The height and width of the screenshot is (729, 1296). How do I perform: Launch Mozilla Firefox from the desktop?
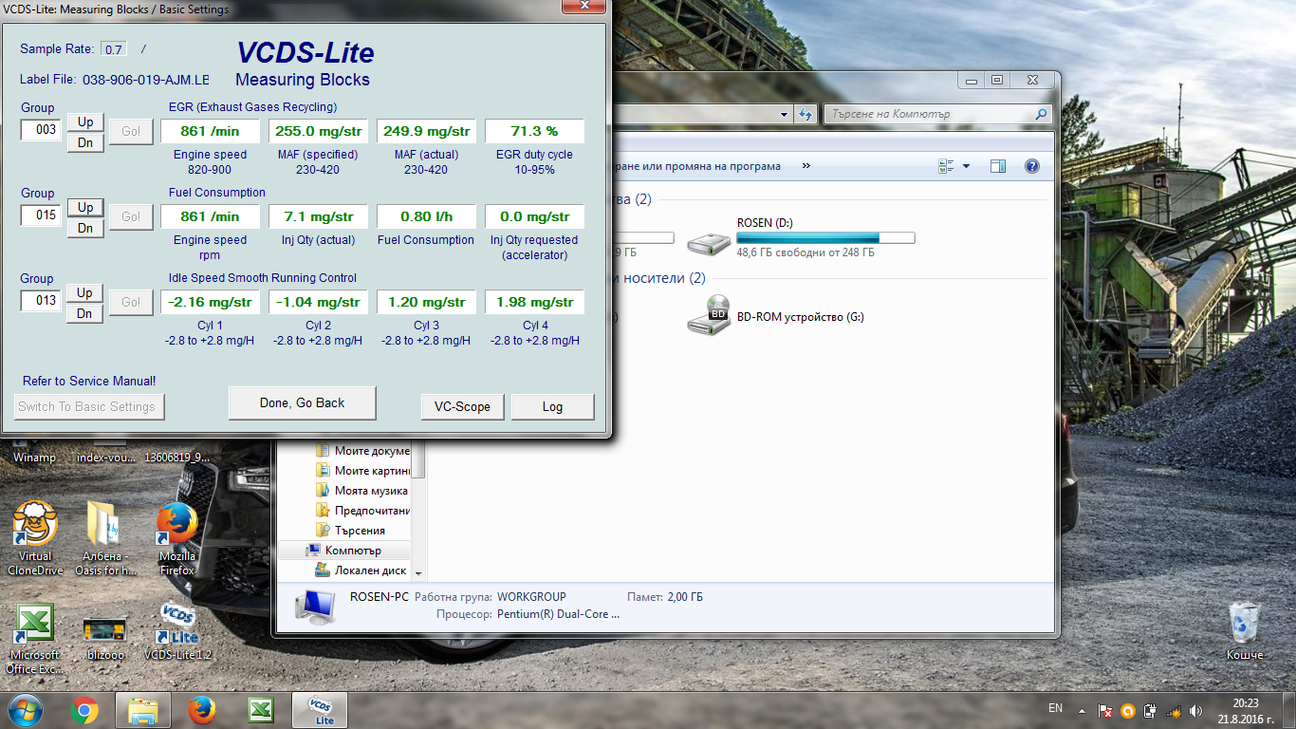click(177, 524)
